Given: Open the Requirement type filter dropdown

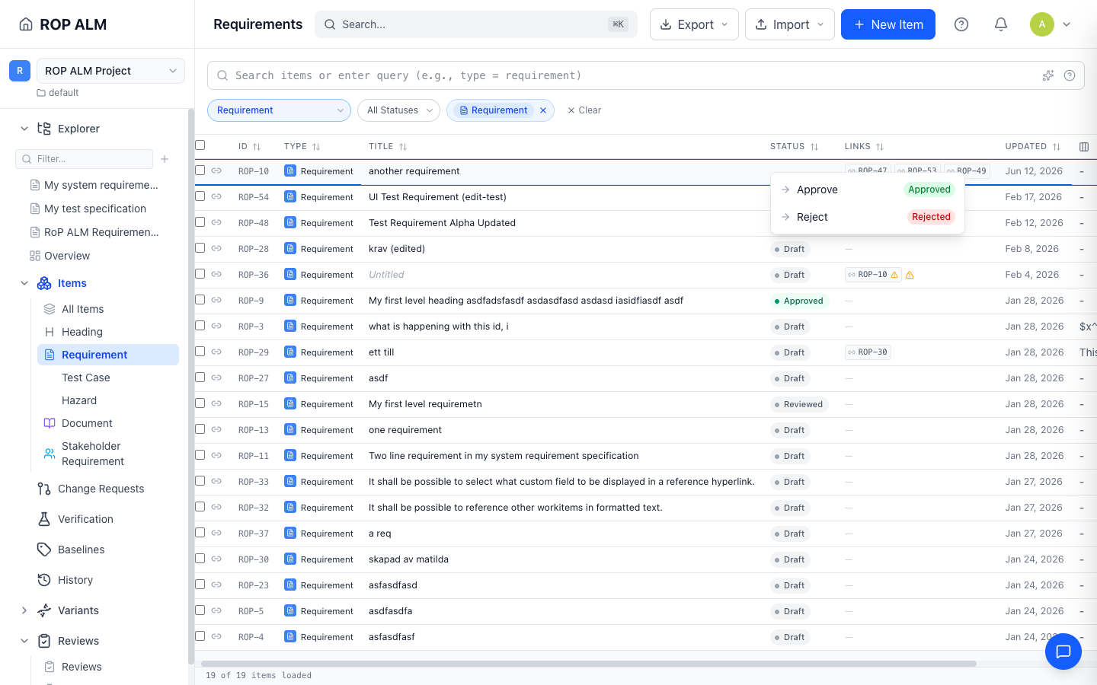Looking at the screenshot, I should click(x=279, y=110).
